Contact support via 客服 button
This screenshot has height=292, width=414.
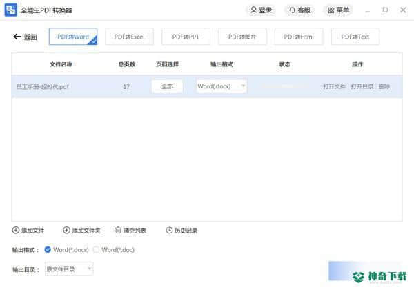pos(299,10)
